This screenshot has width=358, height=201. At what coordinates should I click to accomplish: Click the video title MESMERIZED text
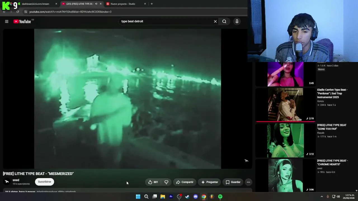click(x=38, y=174)
